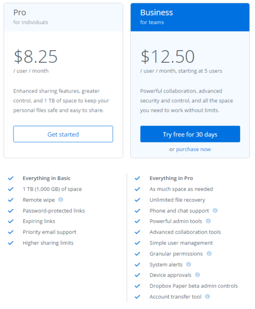Click Advanced collaboration tools feature
The height and width of the screenshot is (309, 255).
click(185, 232)
